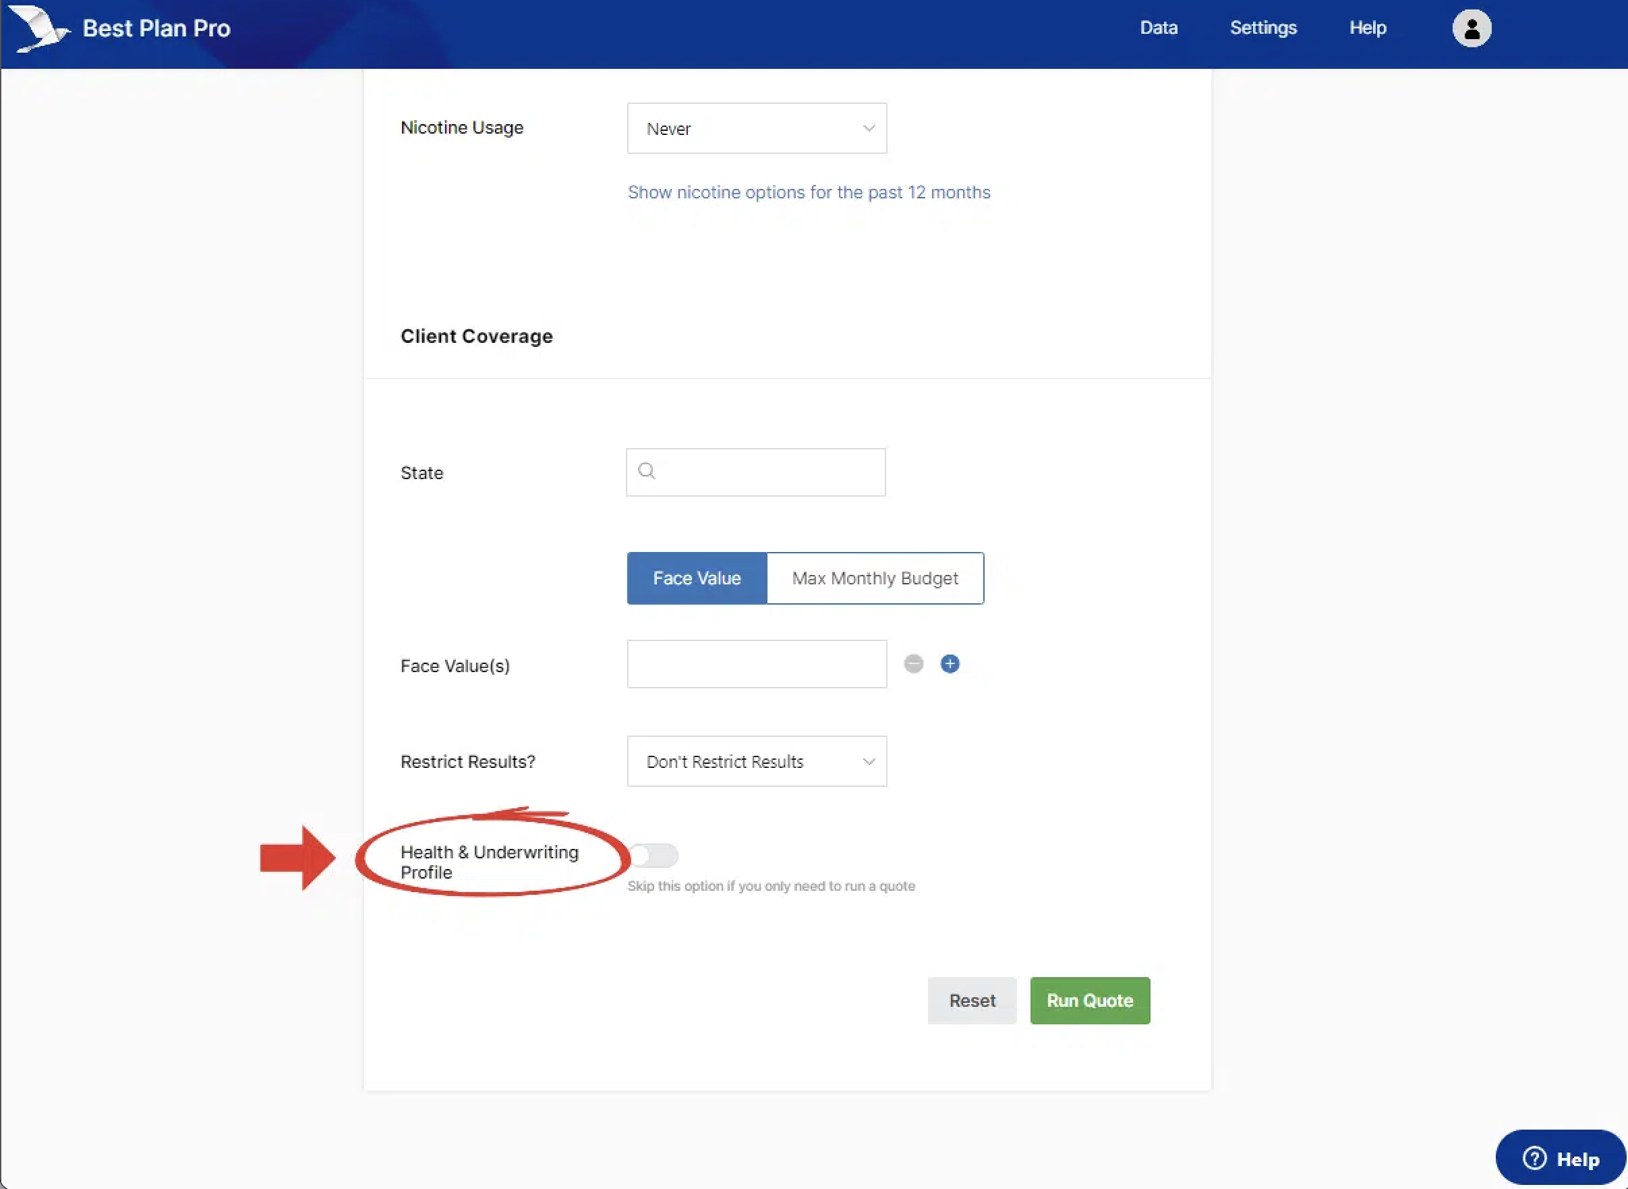This screenshot has height=1189, width=1628.
Task: Click the question mark in Help widget
Action: 1534,1158
